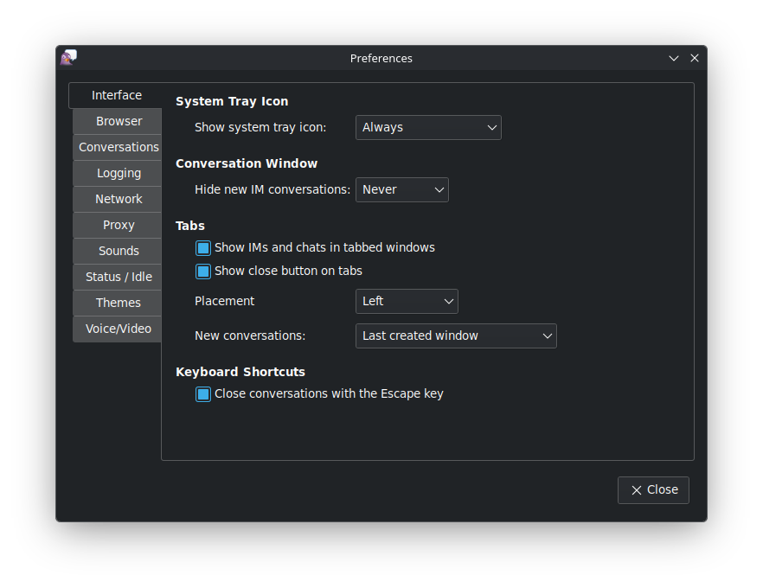Image resolution: width=763 pixels, height=588 pixels.
Task: Click the System Tray Icon heading
Action: tap(232, 101)
